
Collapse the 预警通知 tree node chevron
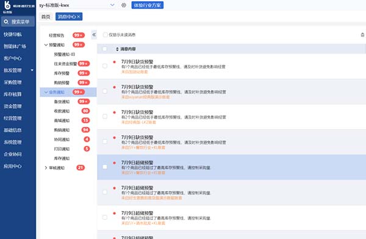[46, 45]
